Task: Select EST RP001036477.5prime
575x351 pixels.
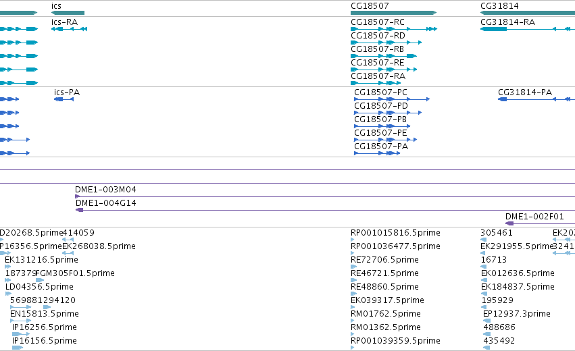Action: tap(395, 246)
